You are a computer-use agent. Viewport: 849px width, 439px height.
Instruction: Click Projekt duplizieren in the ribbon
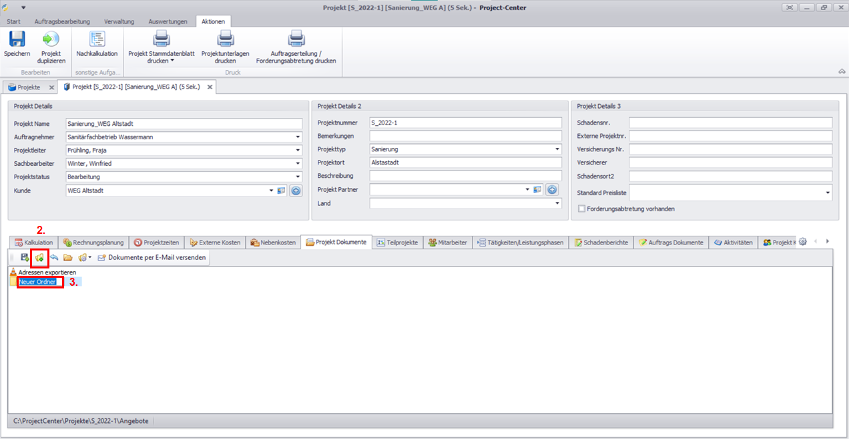pos(51,40)
